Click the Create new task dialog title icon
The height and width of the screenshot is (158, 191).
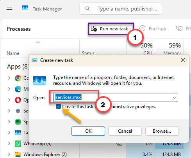point(35,60)
